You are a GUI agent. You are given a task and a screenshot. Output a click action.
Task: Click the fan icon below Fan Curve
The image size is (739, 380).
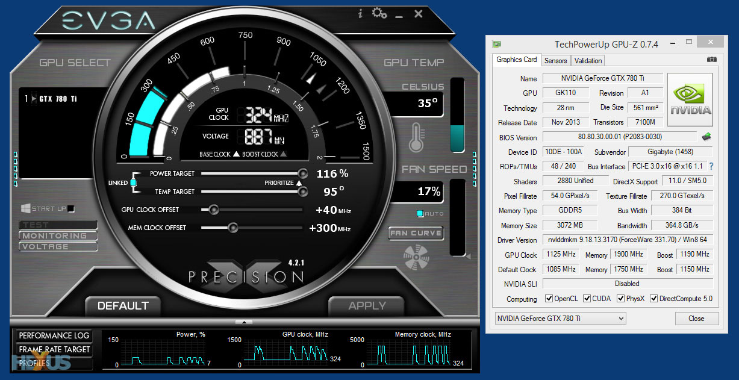(416, 256)
